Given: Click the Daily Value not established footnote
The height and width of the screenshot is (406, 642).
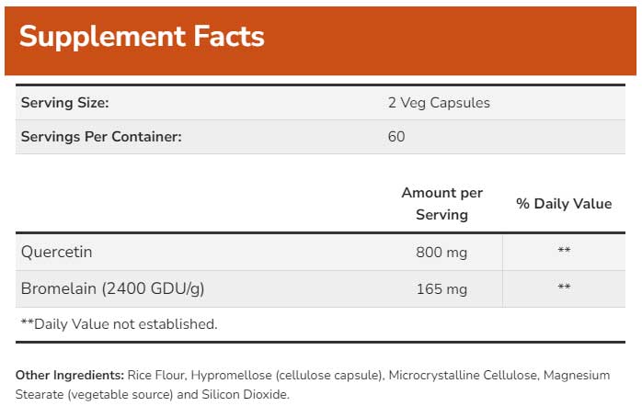Looking at the screenshot, I should click(x=119, y=323).
